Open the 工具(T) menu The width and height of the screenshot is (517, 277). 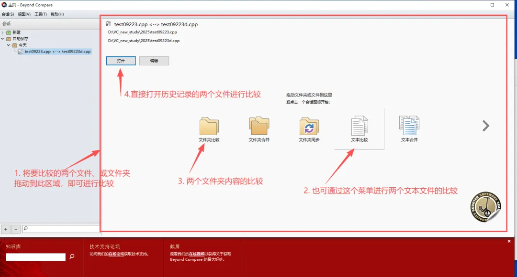tap(41, 14)
